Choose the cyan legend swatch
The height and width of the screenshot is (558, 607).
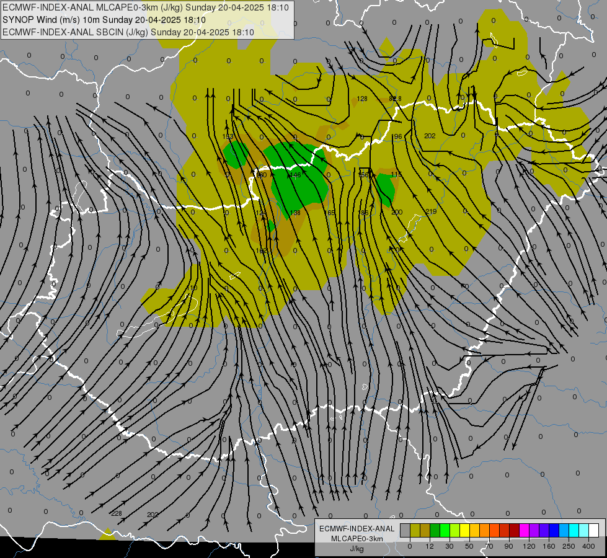574,531
